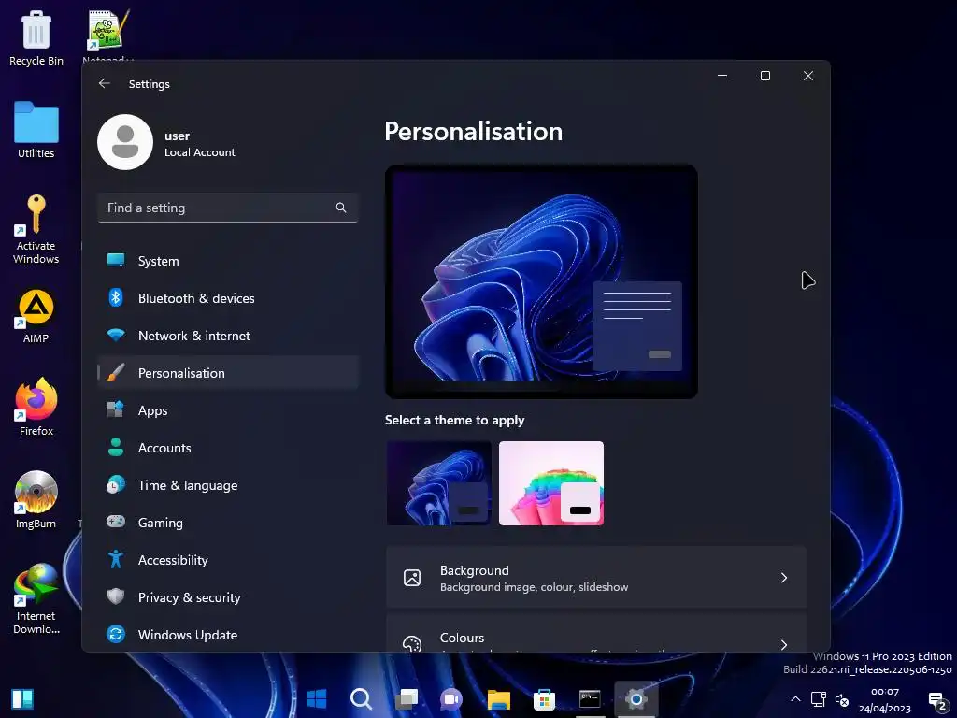Open the System settings category
Screen dimensions: 957x718
228,261
